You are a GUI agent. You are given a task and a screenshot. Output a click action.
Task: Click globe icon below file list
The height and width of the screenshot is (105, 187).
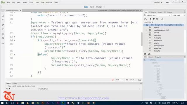click(x=149, y=54)
